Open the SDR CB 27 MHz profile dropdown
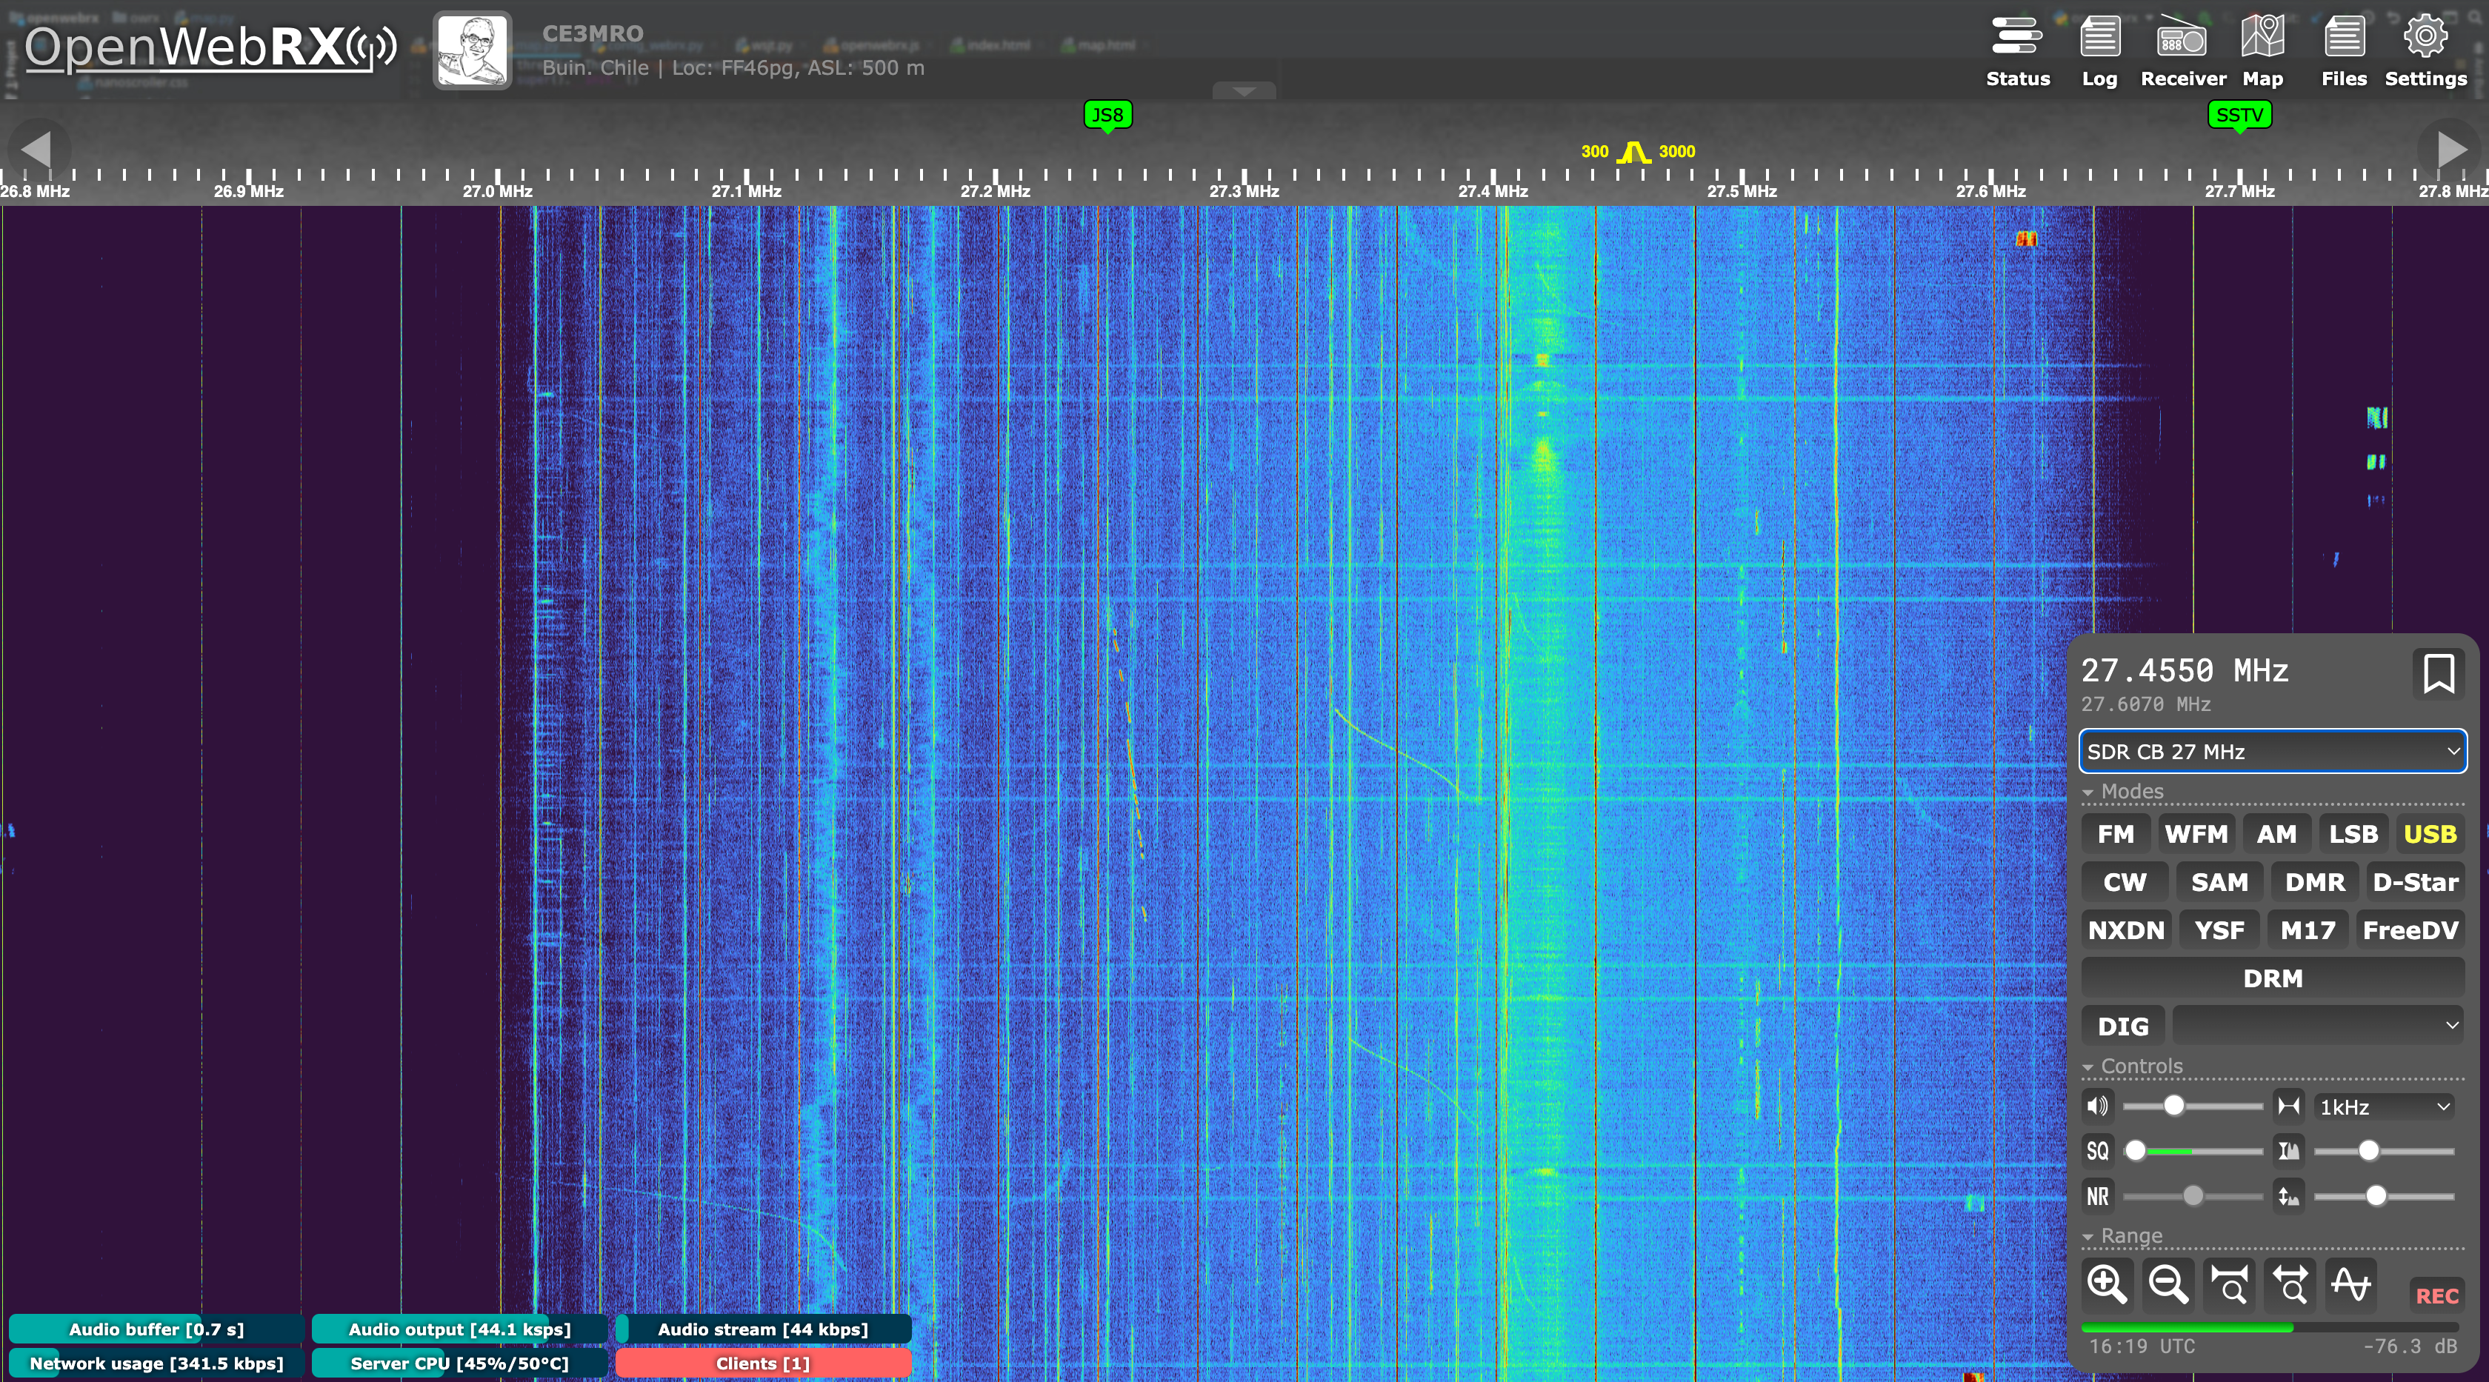 (x=2272, y=751)
